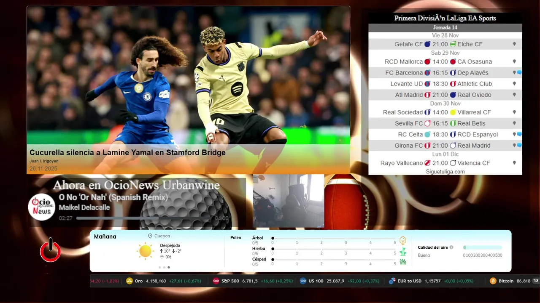Click the Cuenca location name
Viewport: 540px width, 303px height.
(x=162, y=236)
